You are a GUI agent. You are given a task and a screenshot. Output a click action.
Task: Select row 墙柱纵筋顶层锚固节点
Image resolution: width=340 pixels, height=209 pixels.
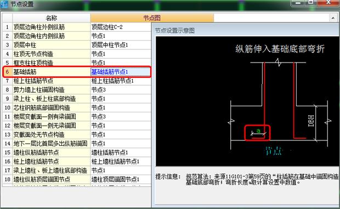point(52,179)
